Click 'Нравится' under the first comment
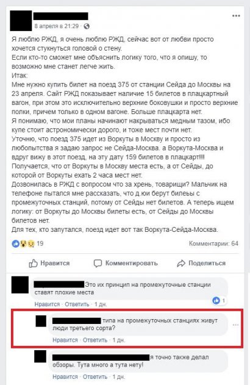 point(47,304)
